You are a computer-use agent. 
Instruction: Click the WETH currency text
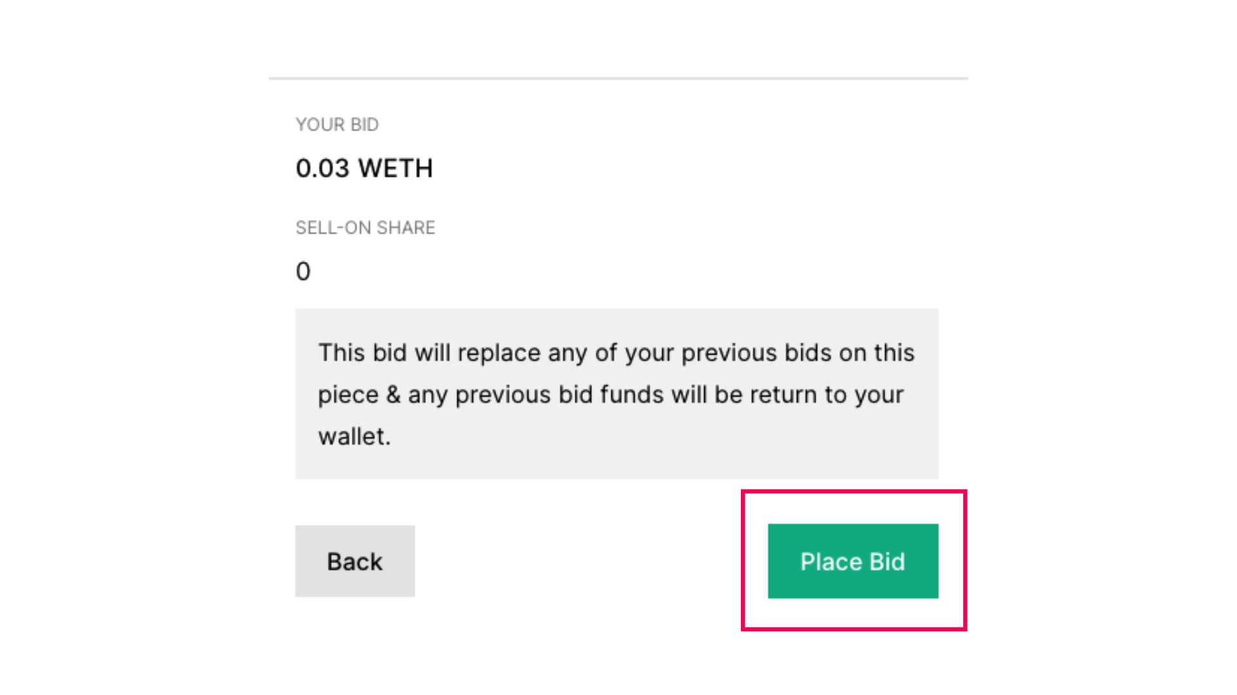tap(396, 169)
